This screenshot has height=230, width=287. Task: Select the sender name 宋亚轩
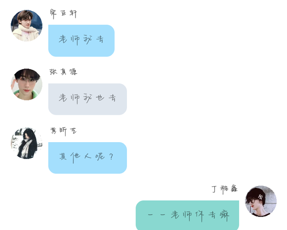pyautogui.click(x=64, y=14)
